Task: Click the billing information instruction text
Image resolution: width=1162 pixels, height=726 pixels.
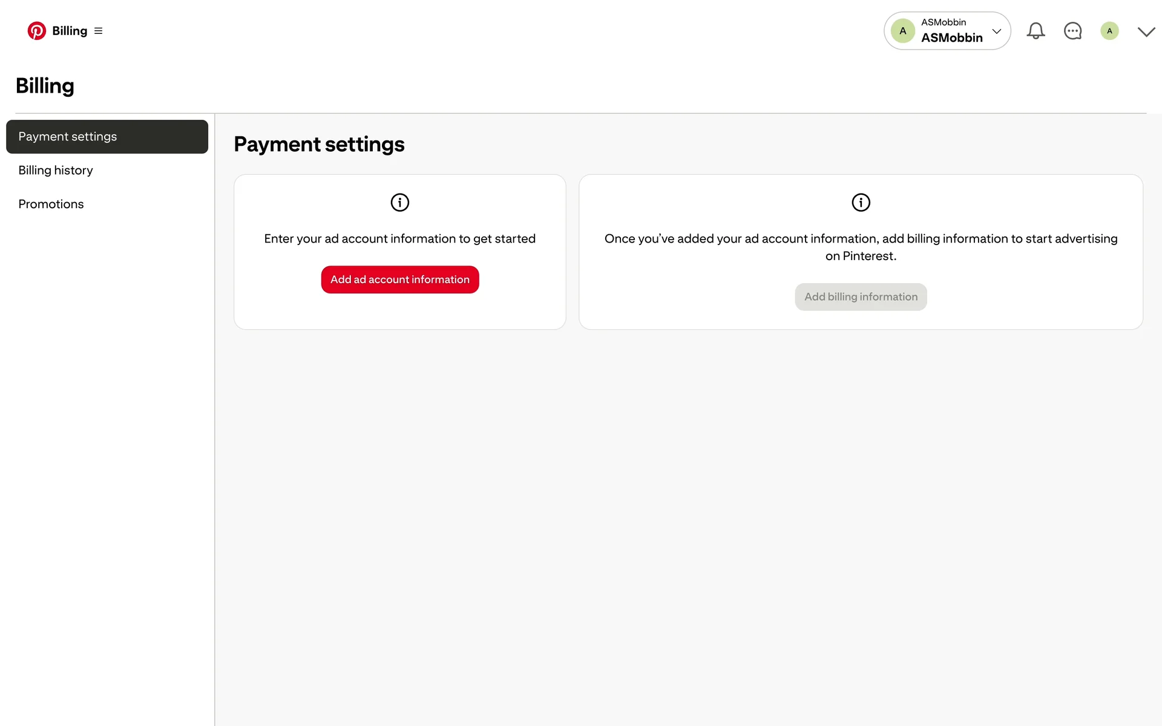Action: pyautogui.click(x=861, y=247)
